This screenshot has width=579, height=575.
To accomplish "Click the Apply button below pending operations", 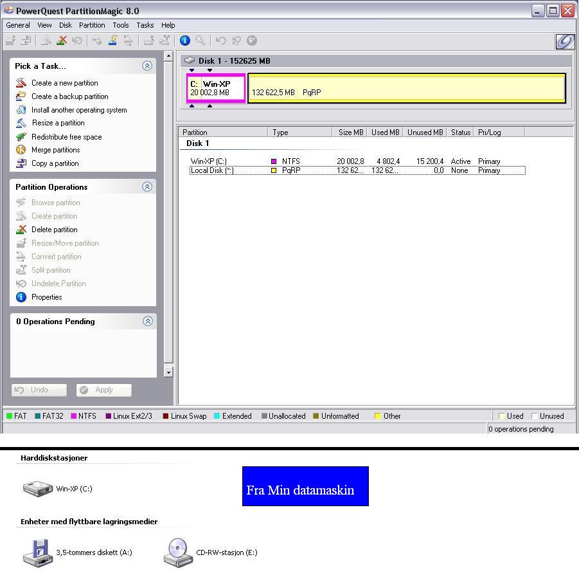I will [103, 390].
